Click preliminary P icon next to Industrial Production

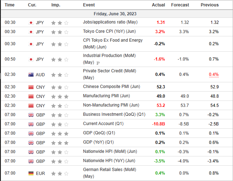98,63
